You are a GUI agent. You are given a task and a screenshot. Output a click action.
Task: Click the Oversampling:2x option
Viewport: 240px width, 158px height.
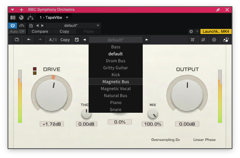[x=165, y=140]
